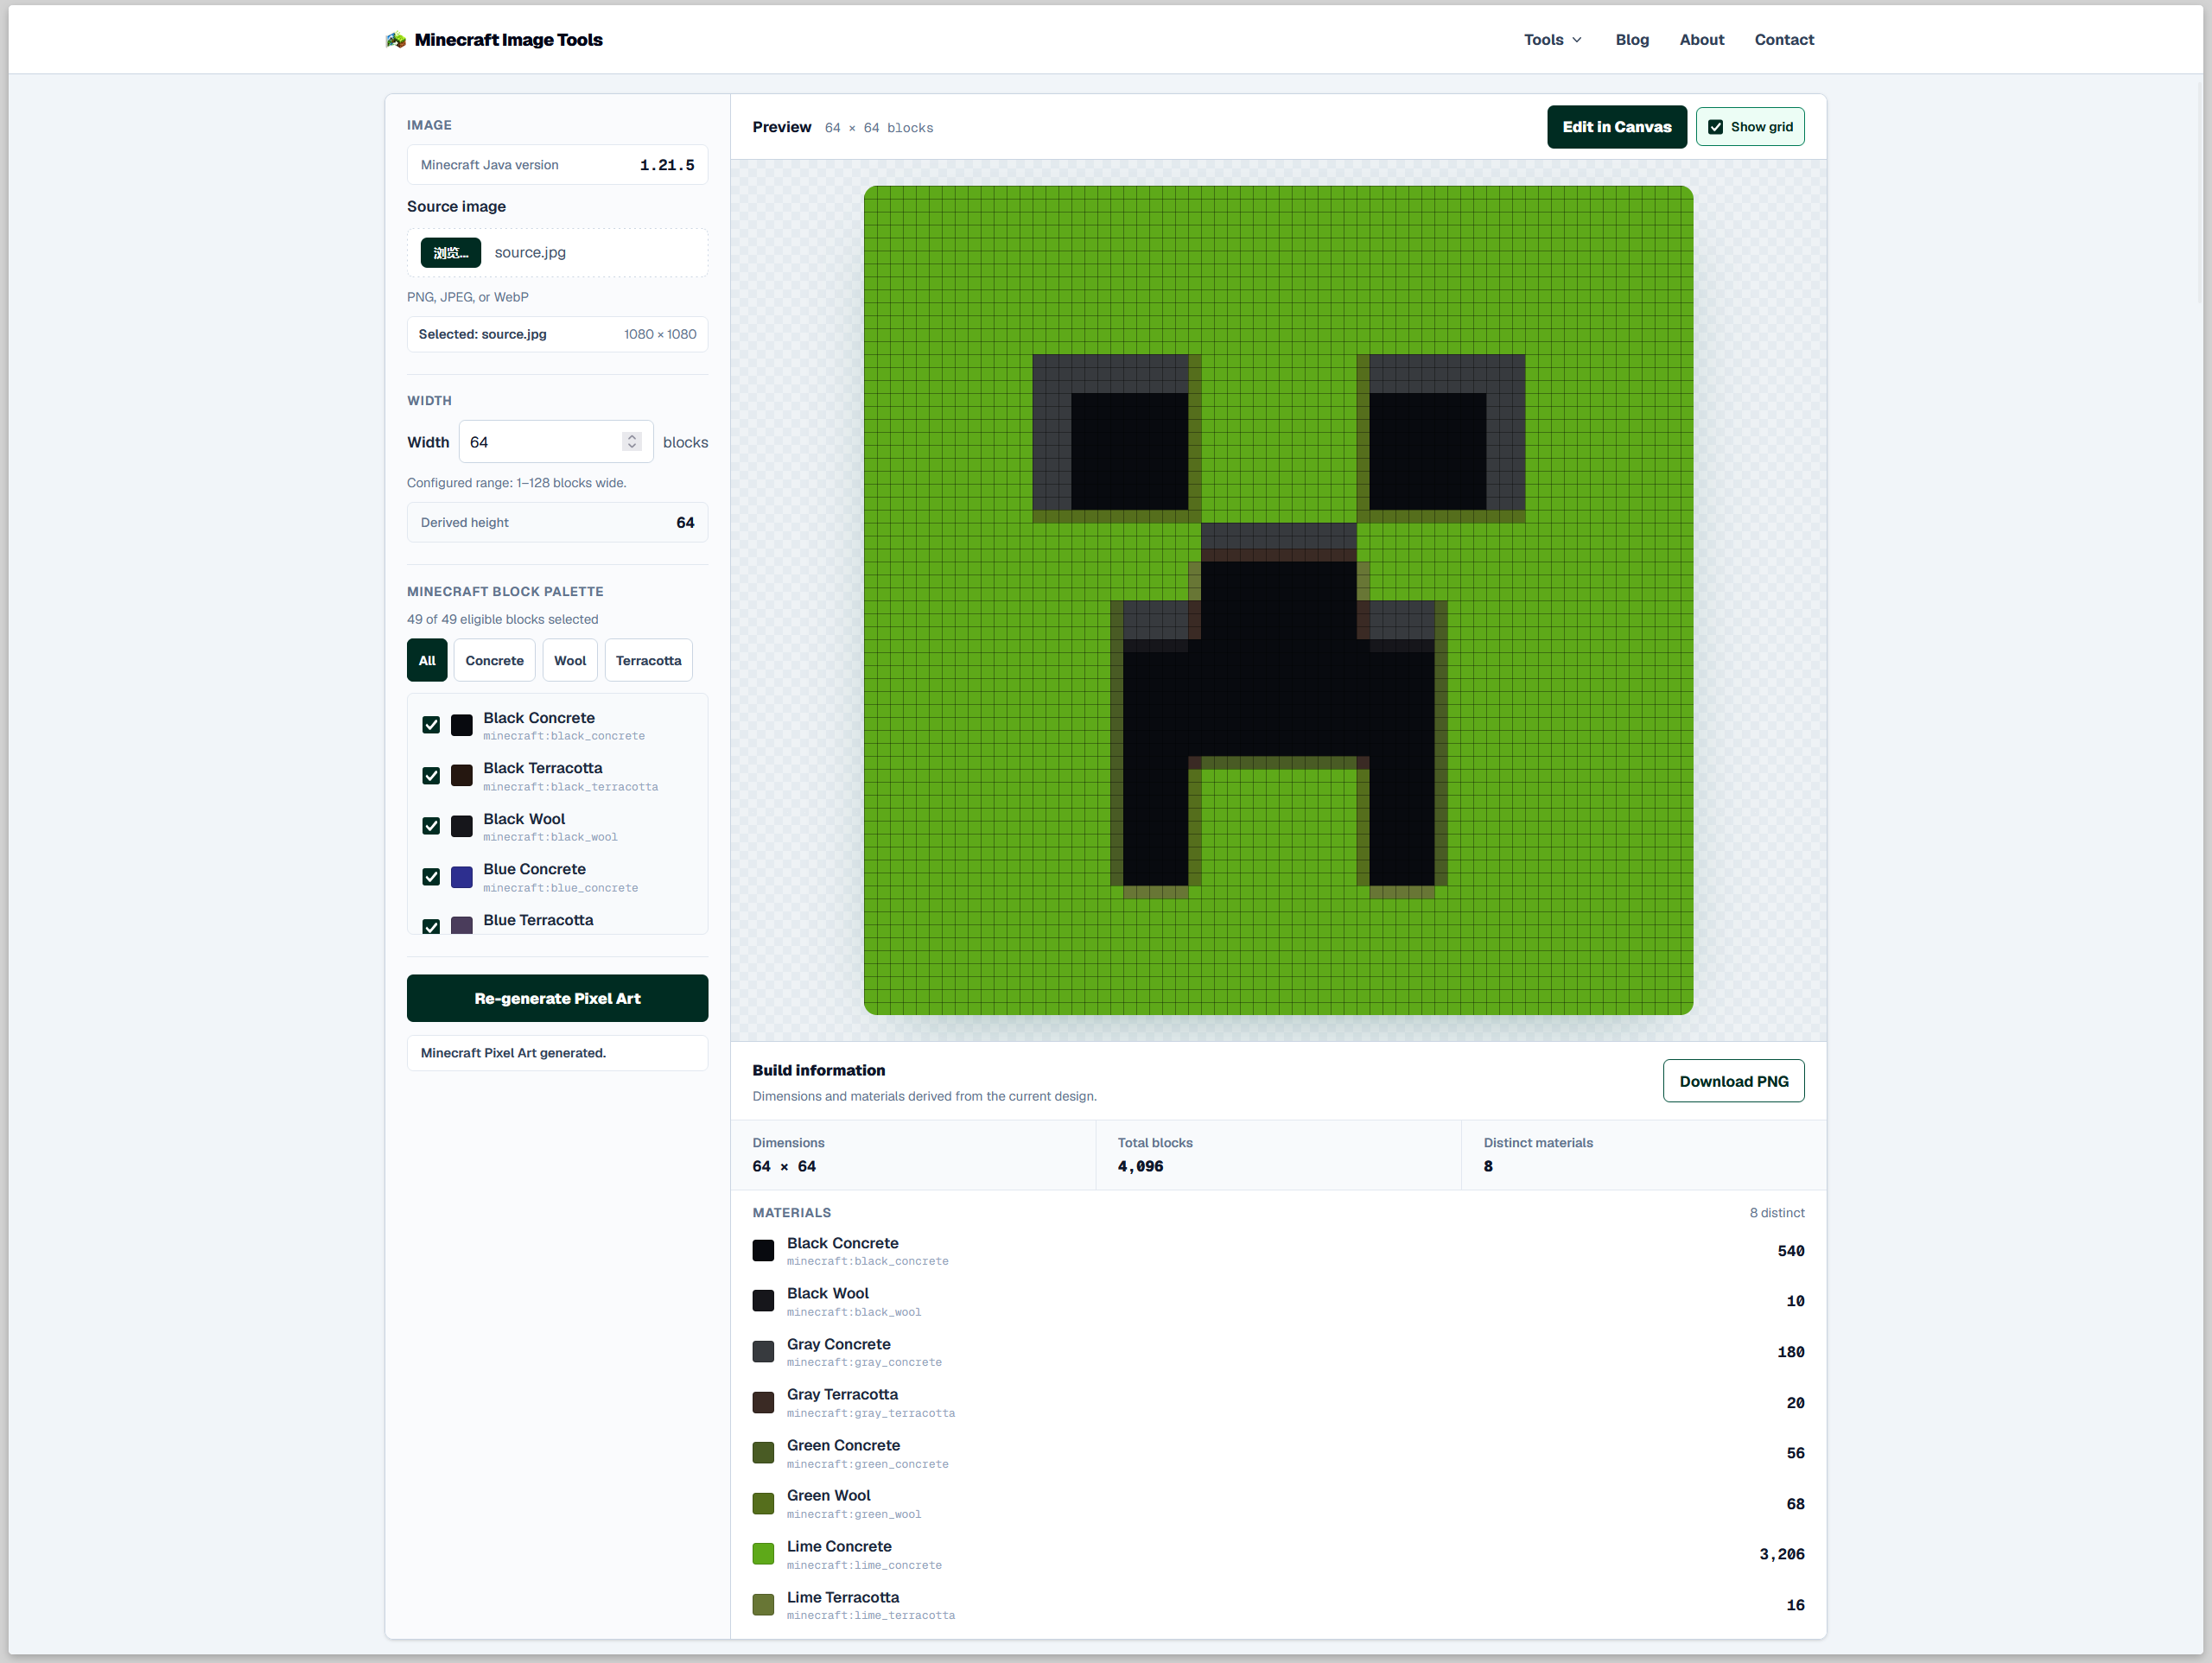Viewport: 2212px width, 1663px height.
Task: Click Download PNG button
Action: pos(1733,1081)
